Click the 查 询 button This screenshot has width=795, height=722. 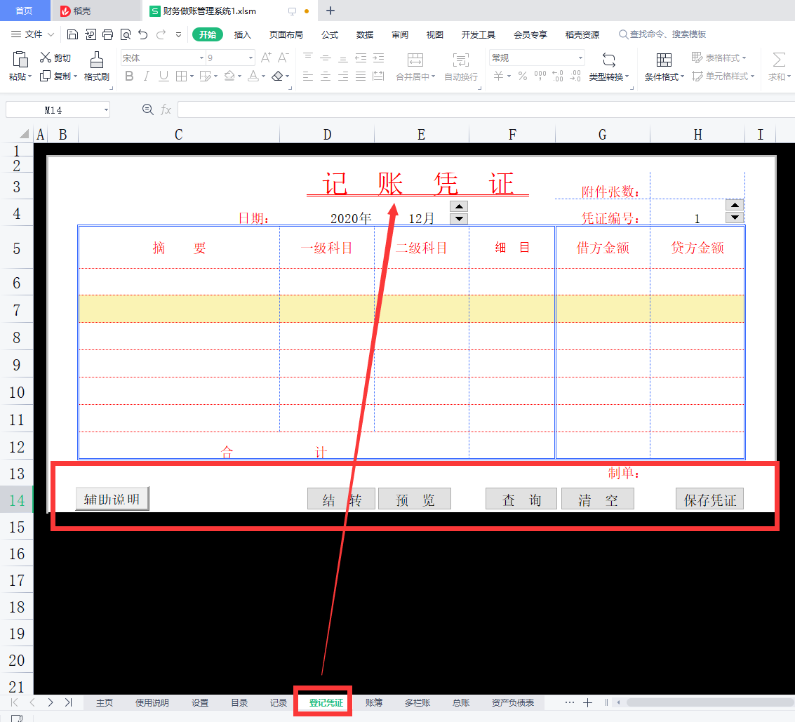point(521,500)
